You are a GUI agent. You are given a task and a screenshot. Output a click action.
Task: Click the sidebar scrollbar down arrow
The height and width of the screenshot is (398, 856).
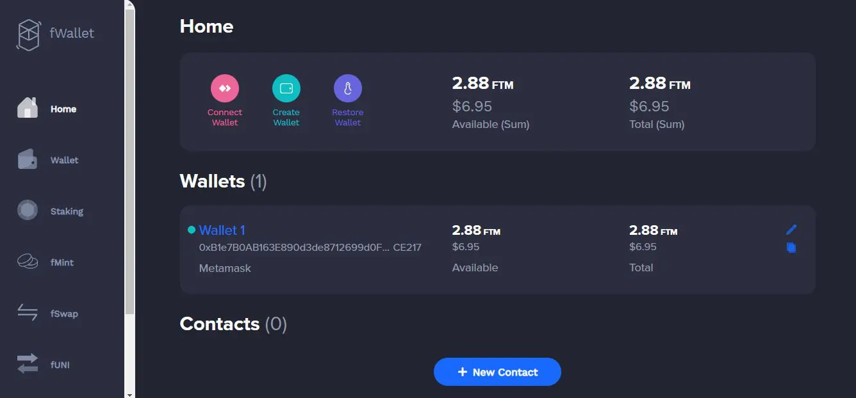(130, 394)
